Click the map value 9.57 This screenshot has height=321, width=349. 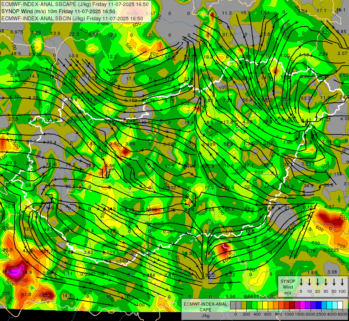[x=93, y=34]
